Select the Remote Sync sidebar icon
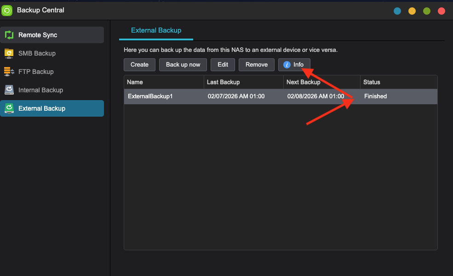 pyautogui.click(x=10, y=34)
